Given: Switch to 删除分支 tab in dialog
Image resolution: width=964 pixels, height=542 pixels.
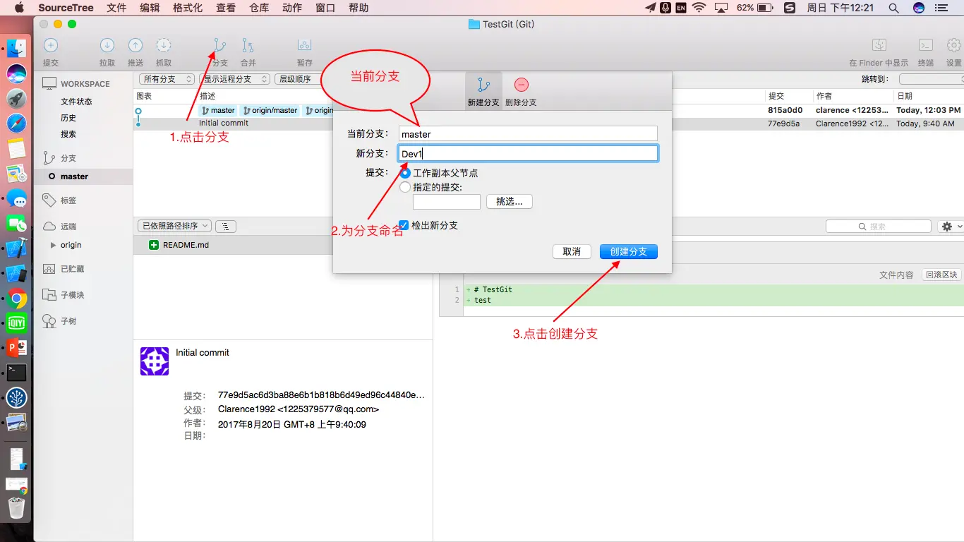Looking at the screenshot, I should 521,90.
